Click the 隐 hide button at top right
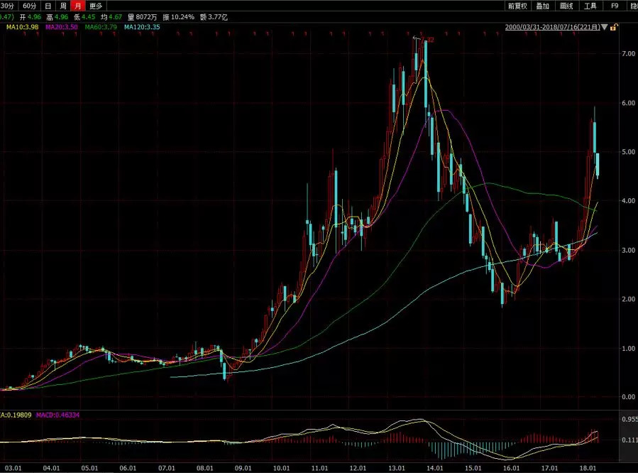 pos(633,6)
